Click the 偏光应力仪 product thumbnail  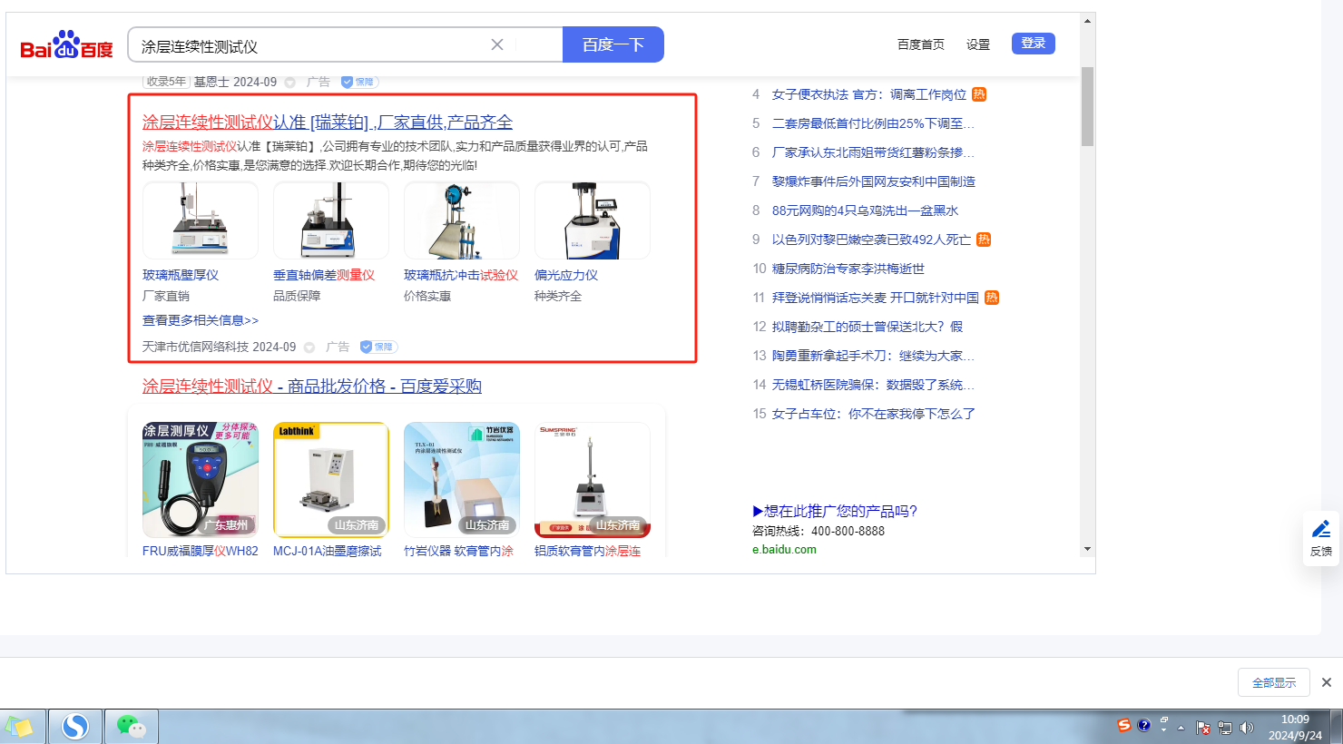[593, 220]
